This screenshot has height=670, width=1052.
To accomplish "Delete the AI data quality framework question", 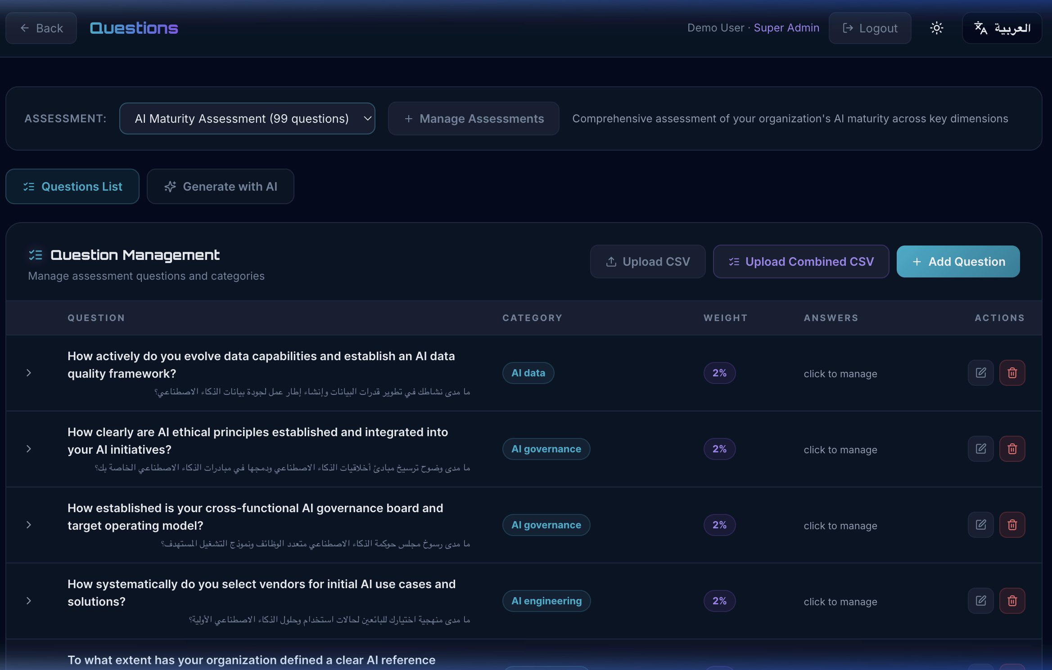I will [x=1012, y=373].
